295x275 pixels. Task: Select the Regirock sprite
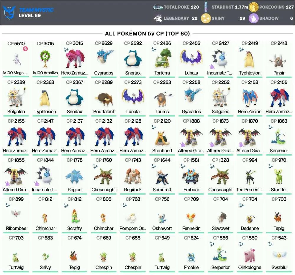coord(133,176)
